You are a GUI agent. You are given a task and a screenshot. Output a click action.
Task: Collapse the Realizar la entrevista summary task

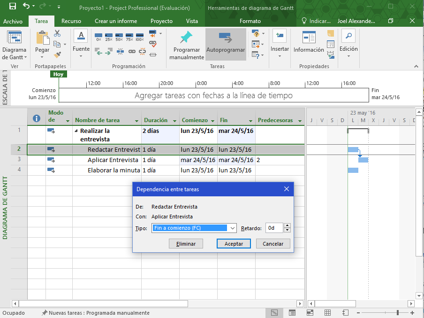coord(76,131)
